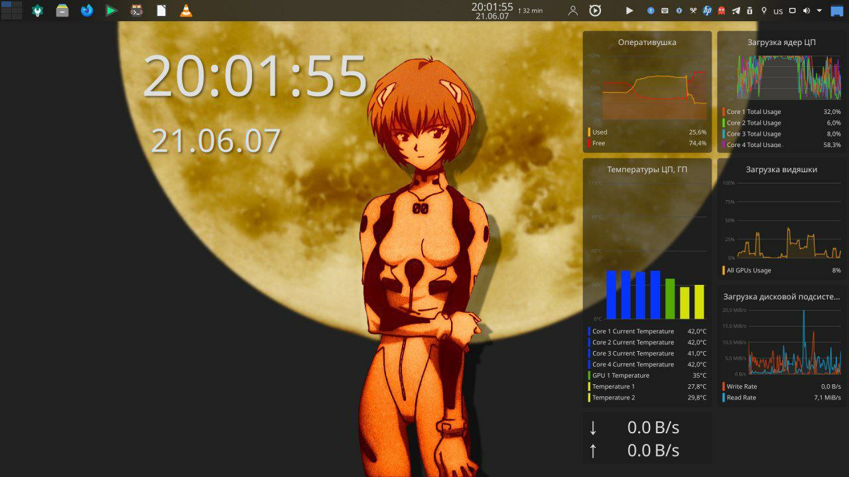This screenshot has height=477, width=849.
Task: Open display configuration tray icon
Action: [793, 11]
